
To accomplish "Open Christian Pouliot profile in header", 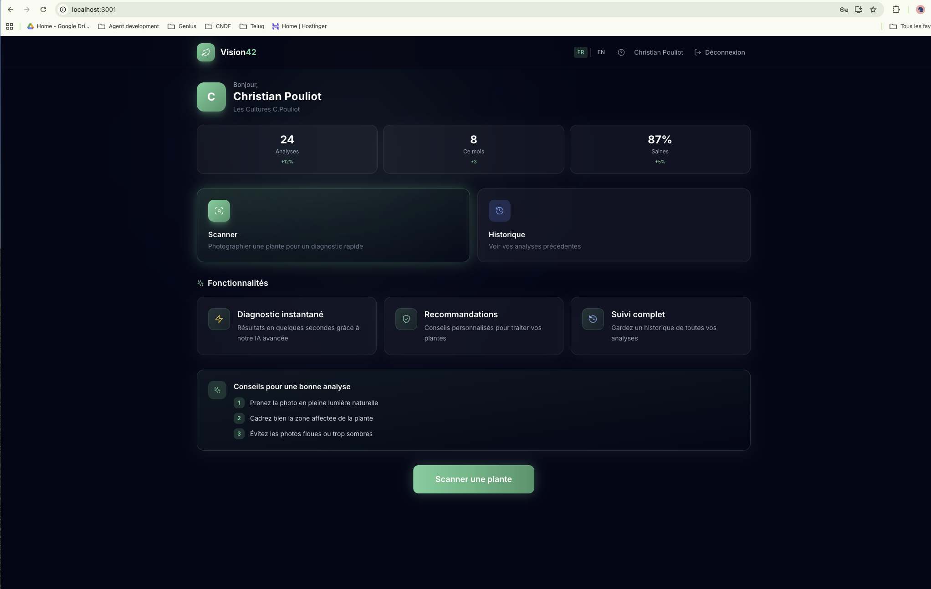I will pos(658,52).
